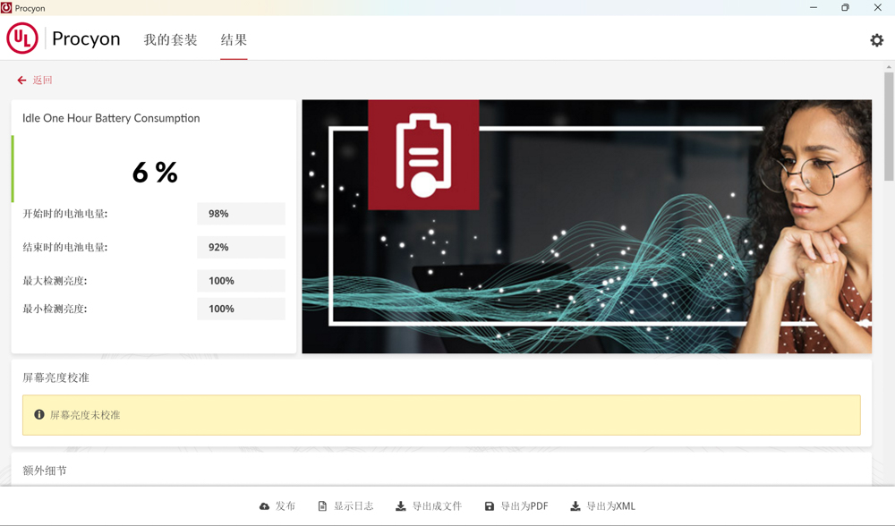This screenshot has height=526, width=895.
Task: Click the 98% starting battery value
Action: point(241,214)
